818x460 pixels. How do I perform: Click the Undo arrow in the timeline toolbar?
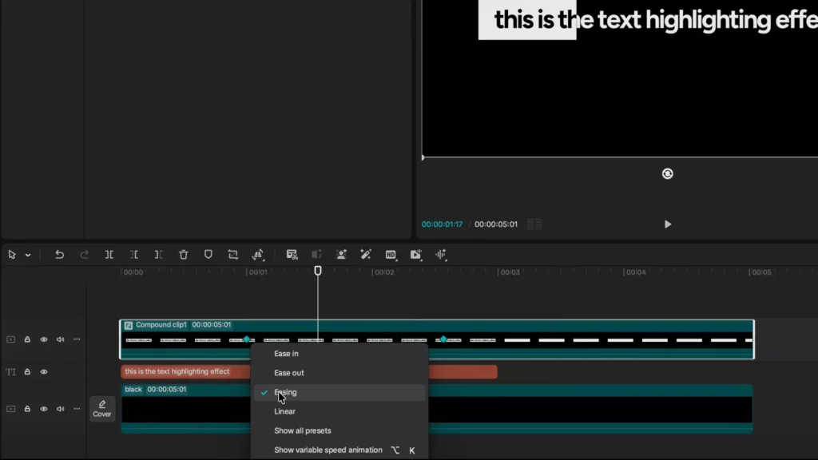point(59,255)
